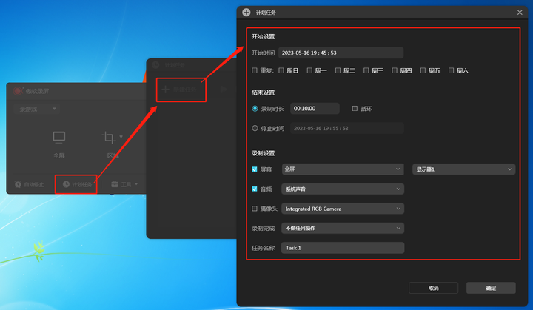Click the Task 1 name field
Viewport: 533px width, 310px height.
click(x=343, y=248)
